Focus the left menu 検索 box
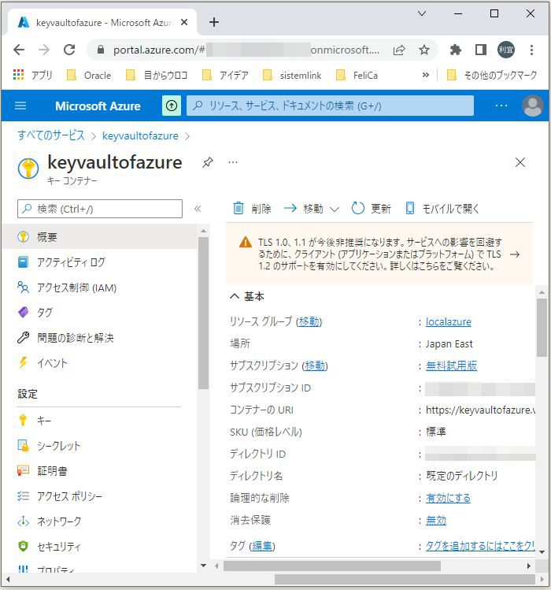 [x=100, y=209]
